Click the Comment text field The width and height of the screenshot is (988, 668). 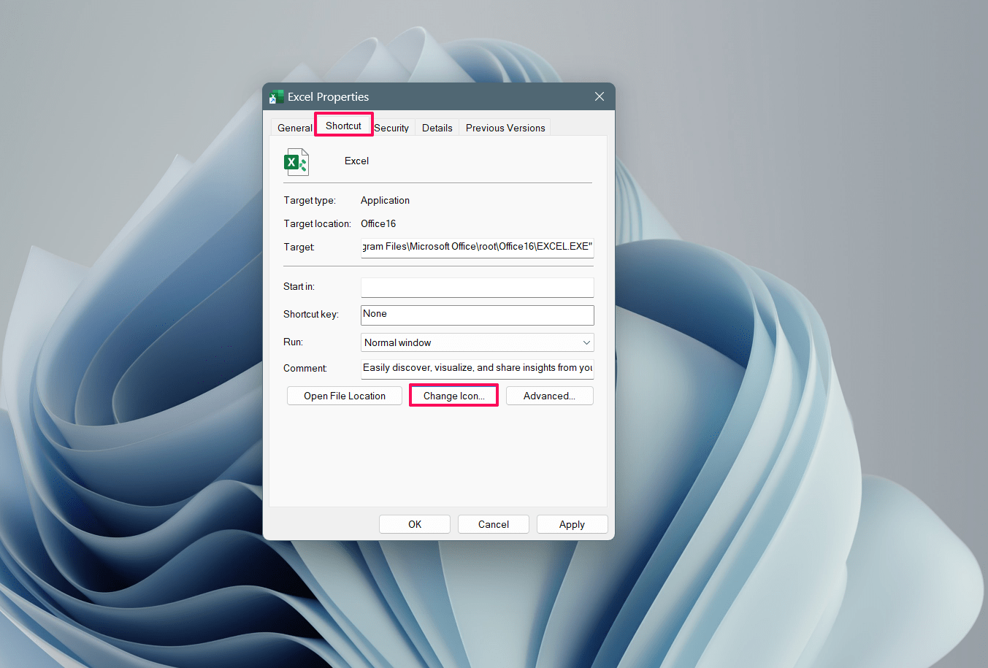click(477, 369)
